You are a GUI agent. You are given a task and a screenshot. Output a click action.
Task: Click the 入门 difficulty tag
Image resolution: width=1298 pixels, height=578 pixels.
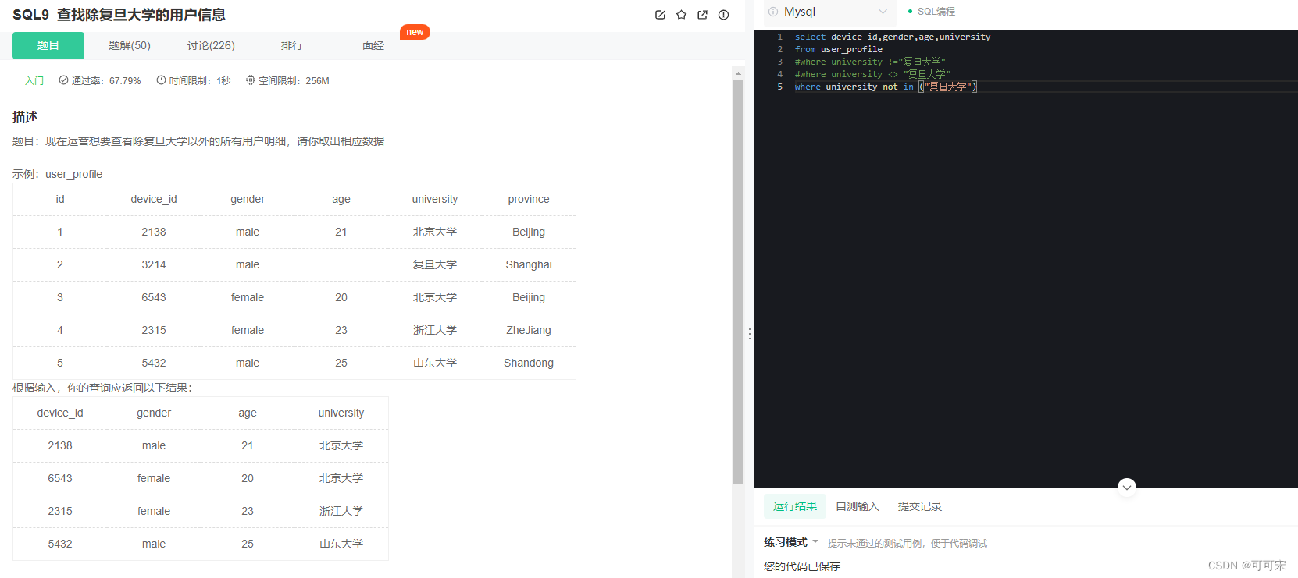point(34,81)
